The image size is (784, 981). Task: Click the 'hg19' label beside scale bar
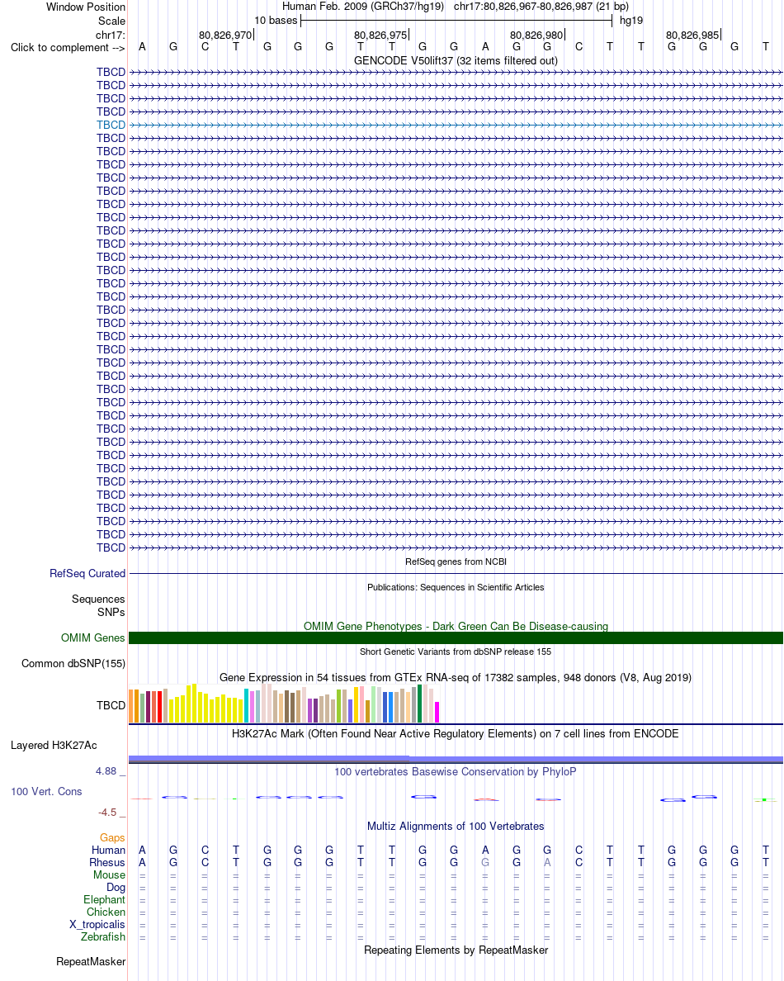click(x=631, y=21)
